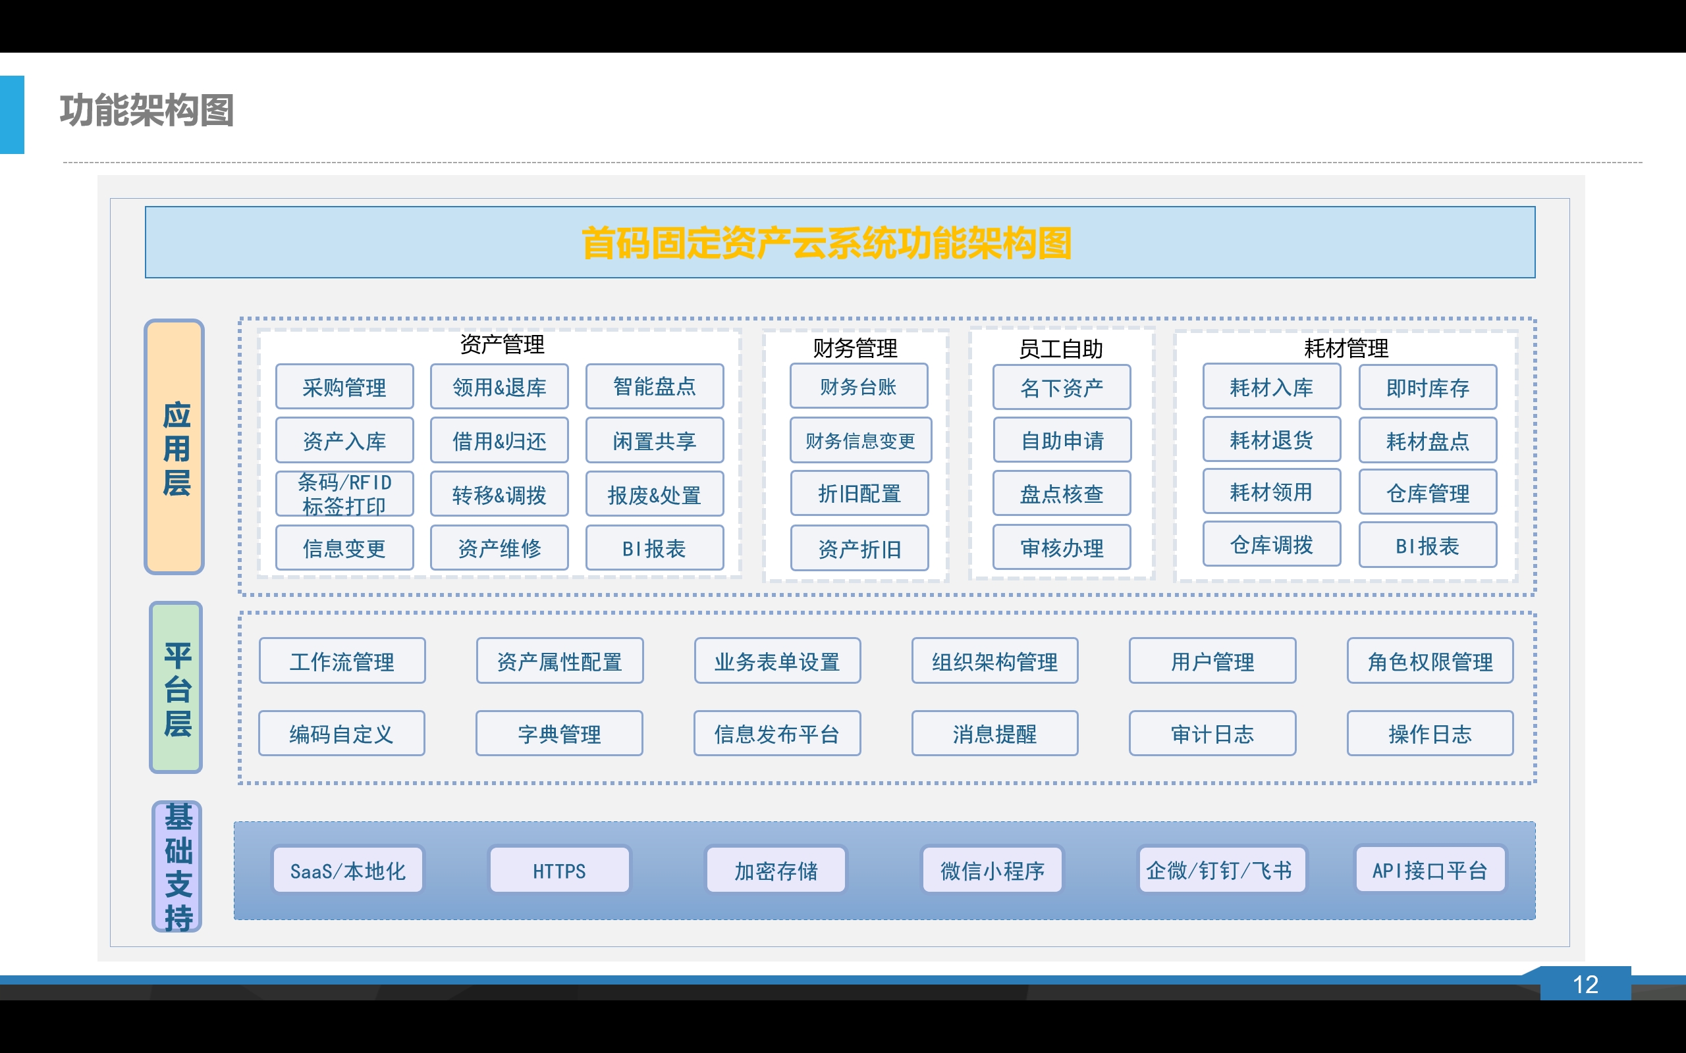Click the SaaS/本地化 box
The image size is (1686, 1053).
[x=348, y=870]
